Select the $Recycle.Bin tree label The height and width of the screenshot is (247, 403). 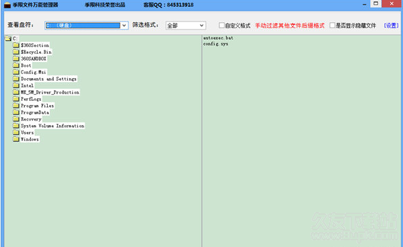tap(36, 52)
